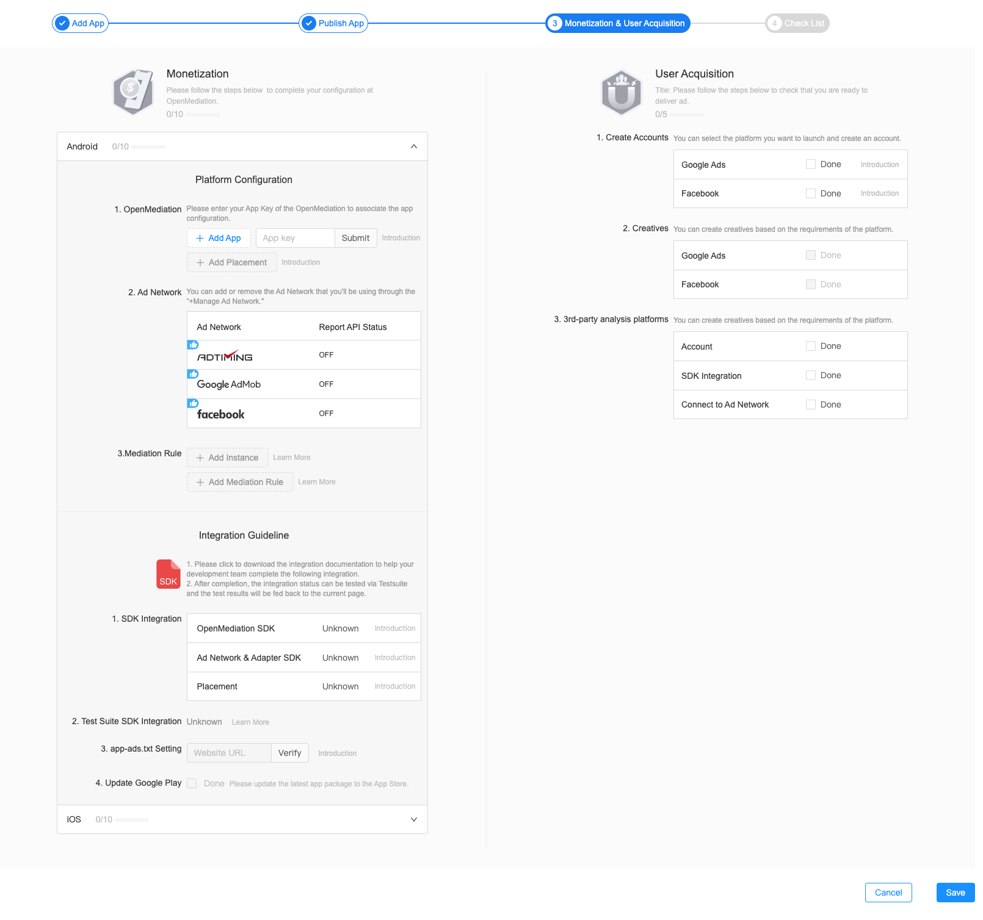Check Done for Connect to Ad Network
The width and height of the screenshot is (983, 920).
811,404
